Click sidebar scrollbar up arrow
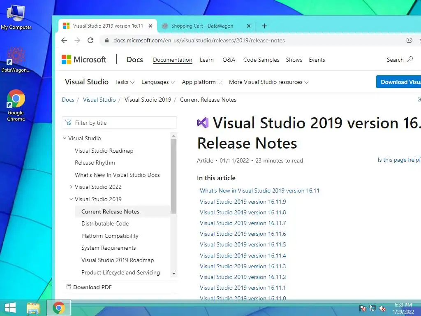Viewport: 421px width, 316px height. click(x=174, y=136)
